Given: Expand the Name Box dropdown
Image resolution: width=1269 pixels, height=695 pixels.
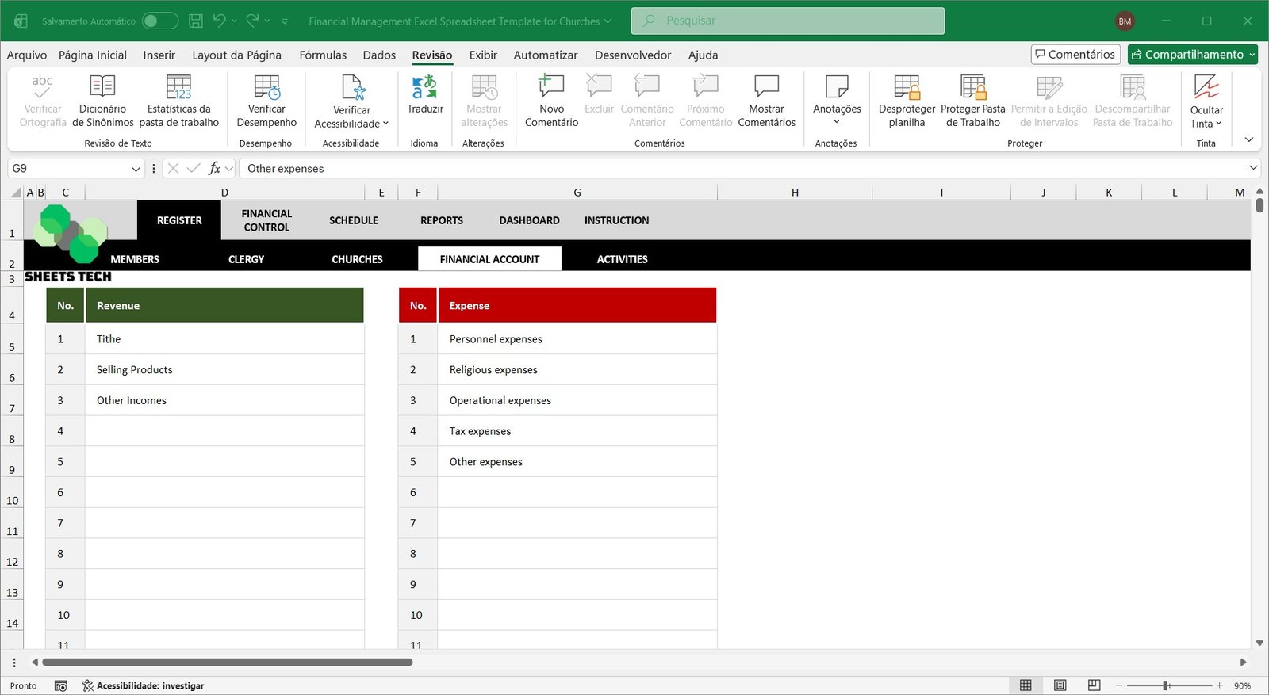Looking at the screenshot, I should point(135,169).
